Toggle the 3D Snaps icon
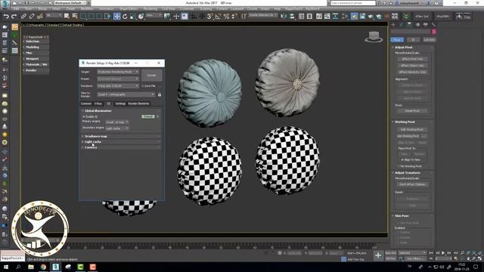Screen dimensions: 484x272 click(x=209, y=17)
